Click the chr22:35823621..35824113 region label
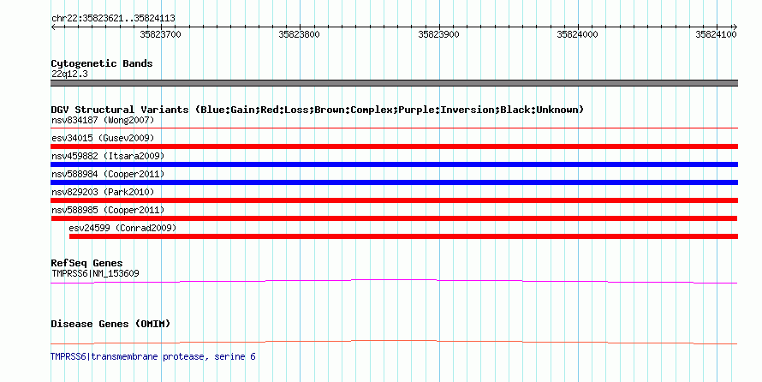 pyautogui.click(x=113, y=19)
